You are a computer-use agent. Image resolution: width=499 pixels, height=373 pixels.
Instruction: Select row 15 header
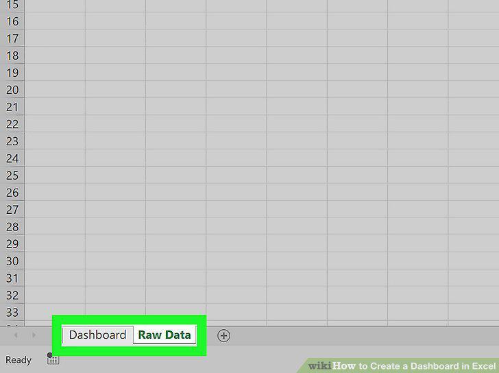12,5
